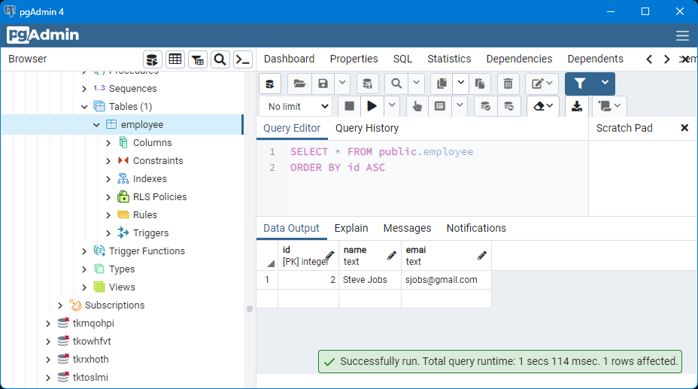Screen dimensions: 698x389
Task: Expand the tkmqohpi database node
Action: coord(48,324)
